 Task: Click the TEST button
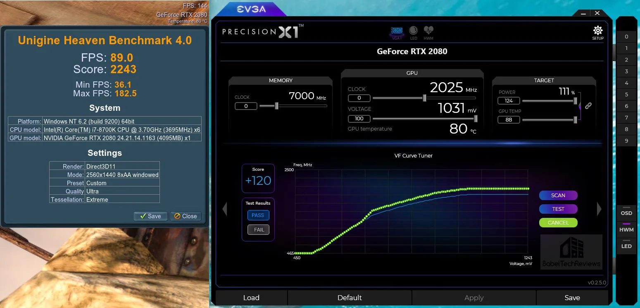pyautogui.click(x=558, y=209)
